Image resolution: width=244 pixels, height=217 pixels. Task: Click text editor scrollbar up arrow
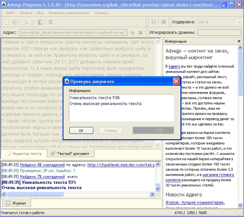pos(158,41)
